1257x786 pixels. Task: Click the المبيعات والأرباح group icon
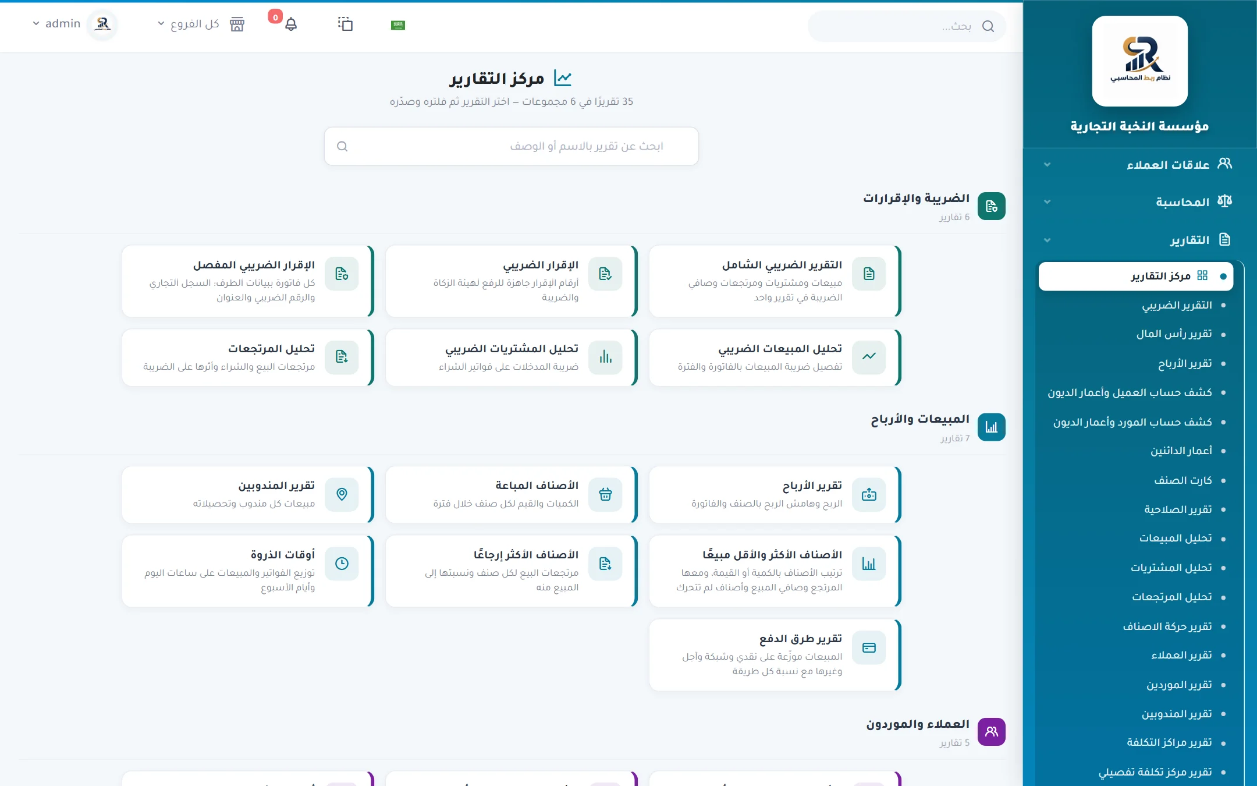992,427
